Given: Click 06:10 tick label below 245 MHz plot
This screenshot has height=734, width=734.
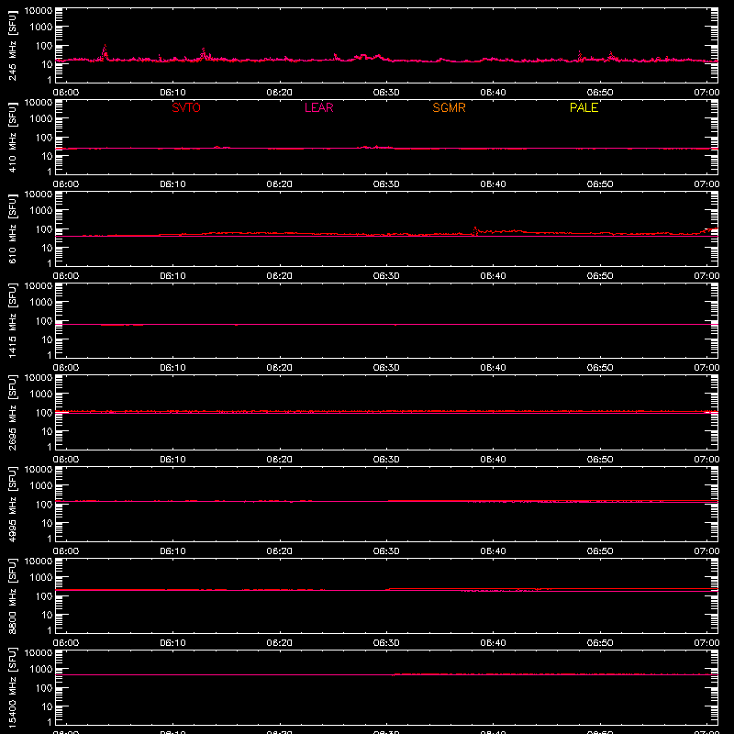Looking at the screenshot, I should click(172, 93).
